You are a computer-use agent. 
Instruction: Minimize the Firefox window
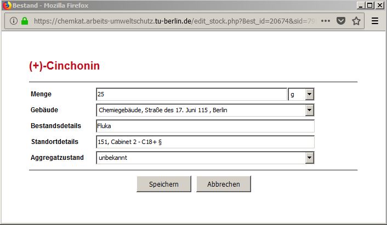[x=361, y=5]
